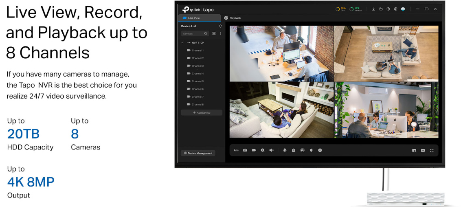This screenshot has width=461, height=213.
Task: Click the search magnifier in Devices field
Action: click(x=206, y=33)
